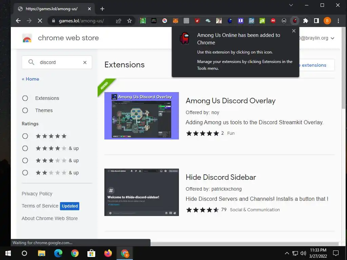Open the notification action center
This screenshot has width=347, height=260.
(336, 253)
